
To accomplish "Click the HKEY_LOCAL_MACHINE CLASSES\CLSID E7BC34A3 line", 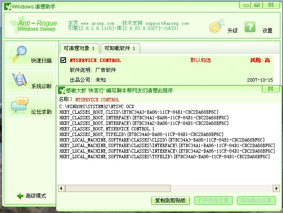I will tap(162, 140).
